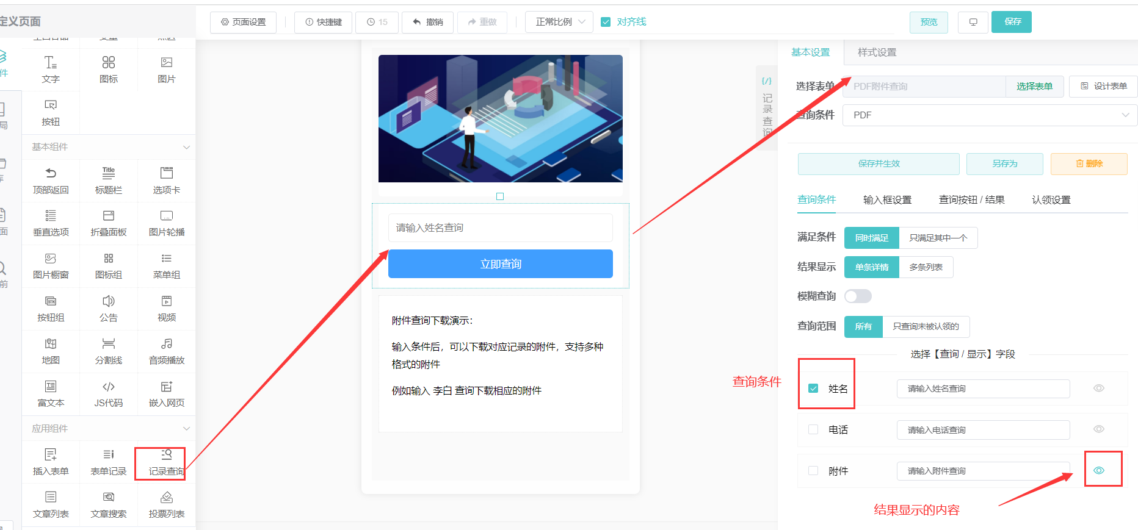Add the 菜单组 menu group component

(x=167, y=266)
